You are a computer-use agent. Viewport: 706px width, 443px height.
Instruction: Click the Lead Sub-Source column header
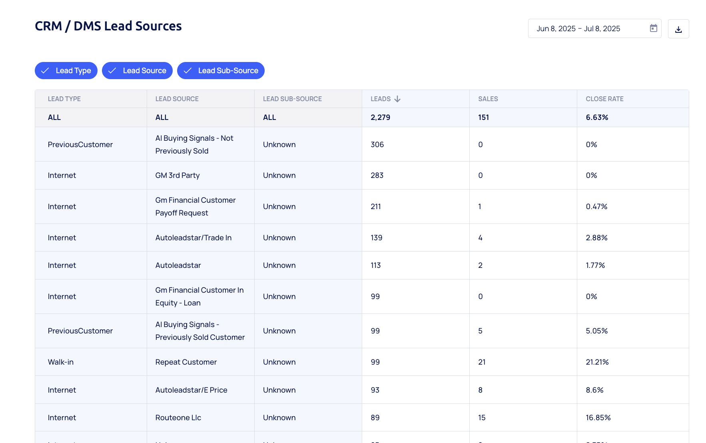(x=292, y=99)
